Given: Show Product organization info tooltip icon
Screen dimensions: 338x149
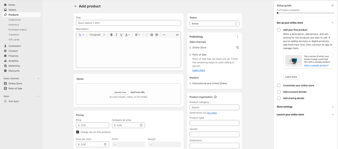Looking at the screenshot, I should (x=215, y=97).
